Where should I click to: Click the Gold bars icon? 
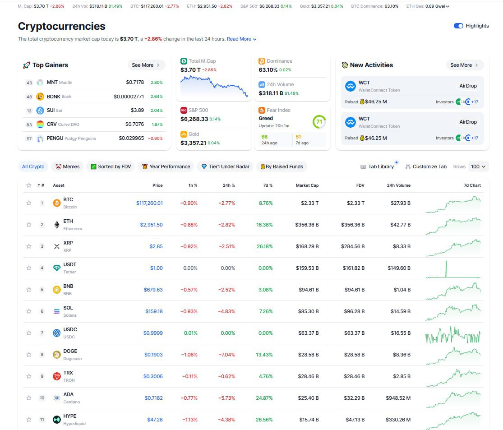pyautogui.click(x=184, y=134)
